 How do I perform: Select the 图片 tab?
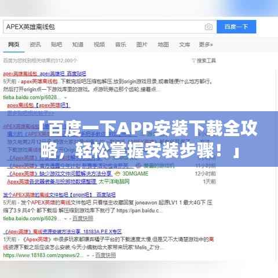point(142,45)
